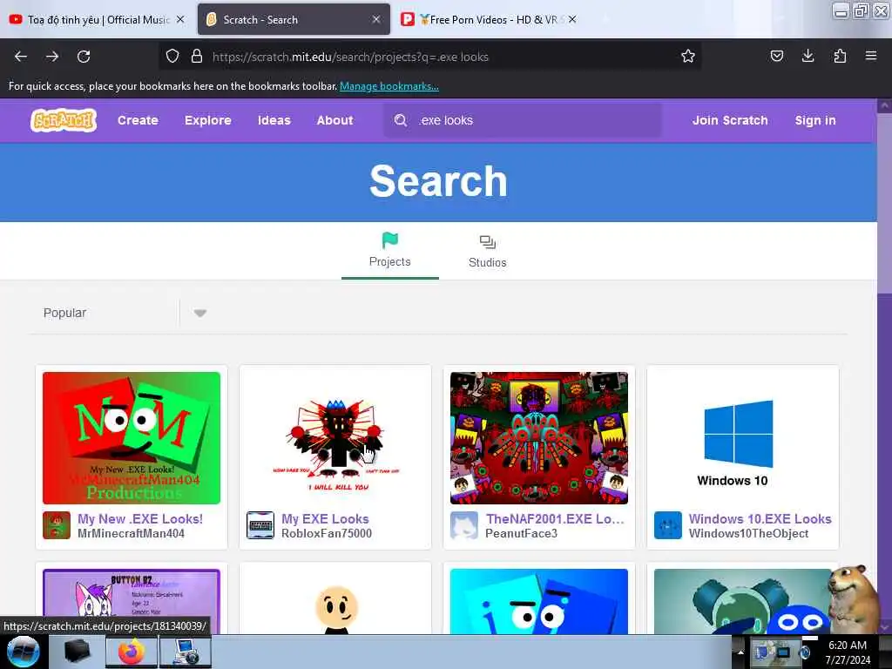The height and width of the screenshot is (669, 892).
Task: Click the page vertical scrollbar
Action: point(884,367)
